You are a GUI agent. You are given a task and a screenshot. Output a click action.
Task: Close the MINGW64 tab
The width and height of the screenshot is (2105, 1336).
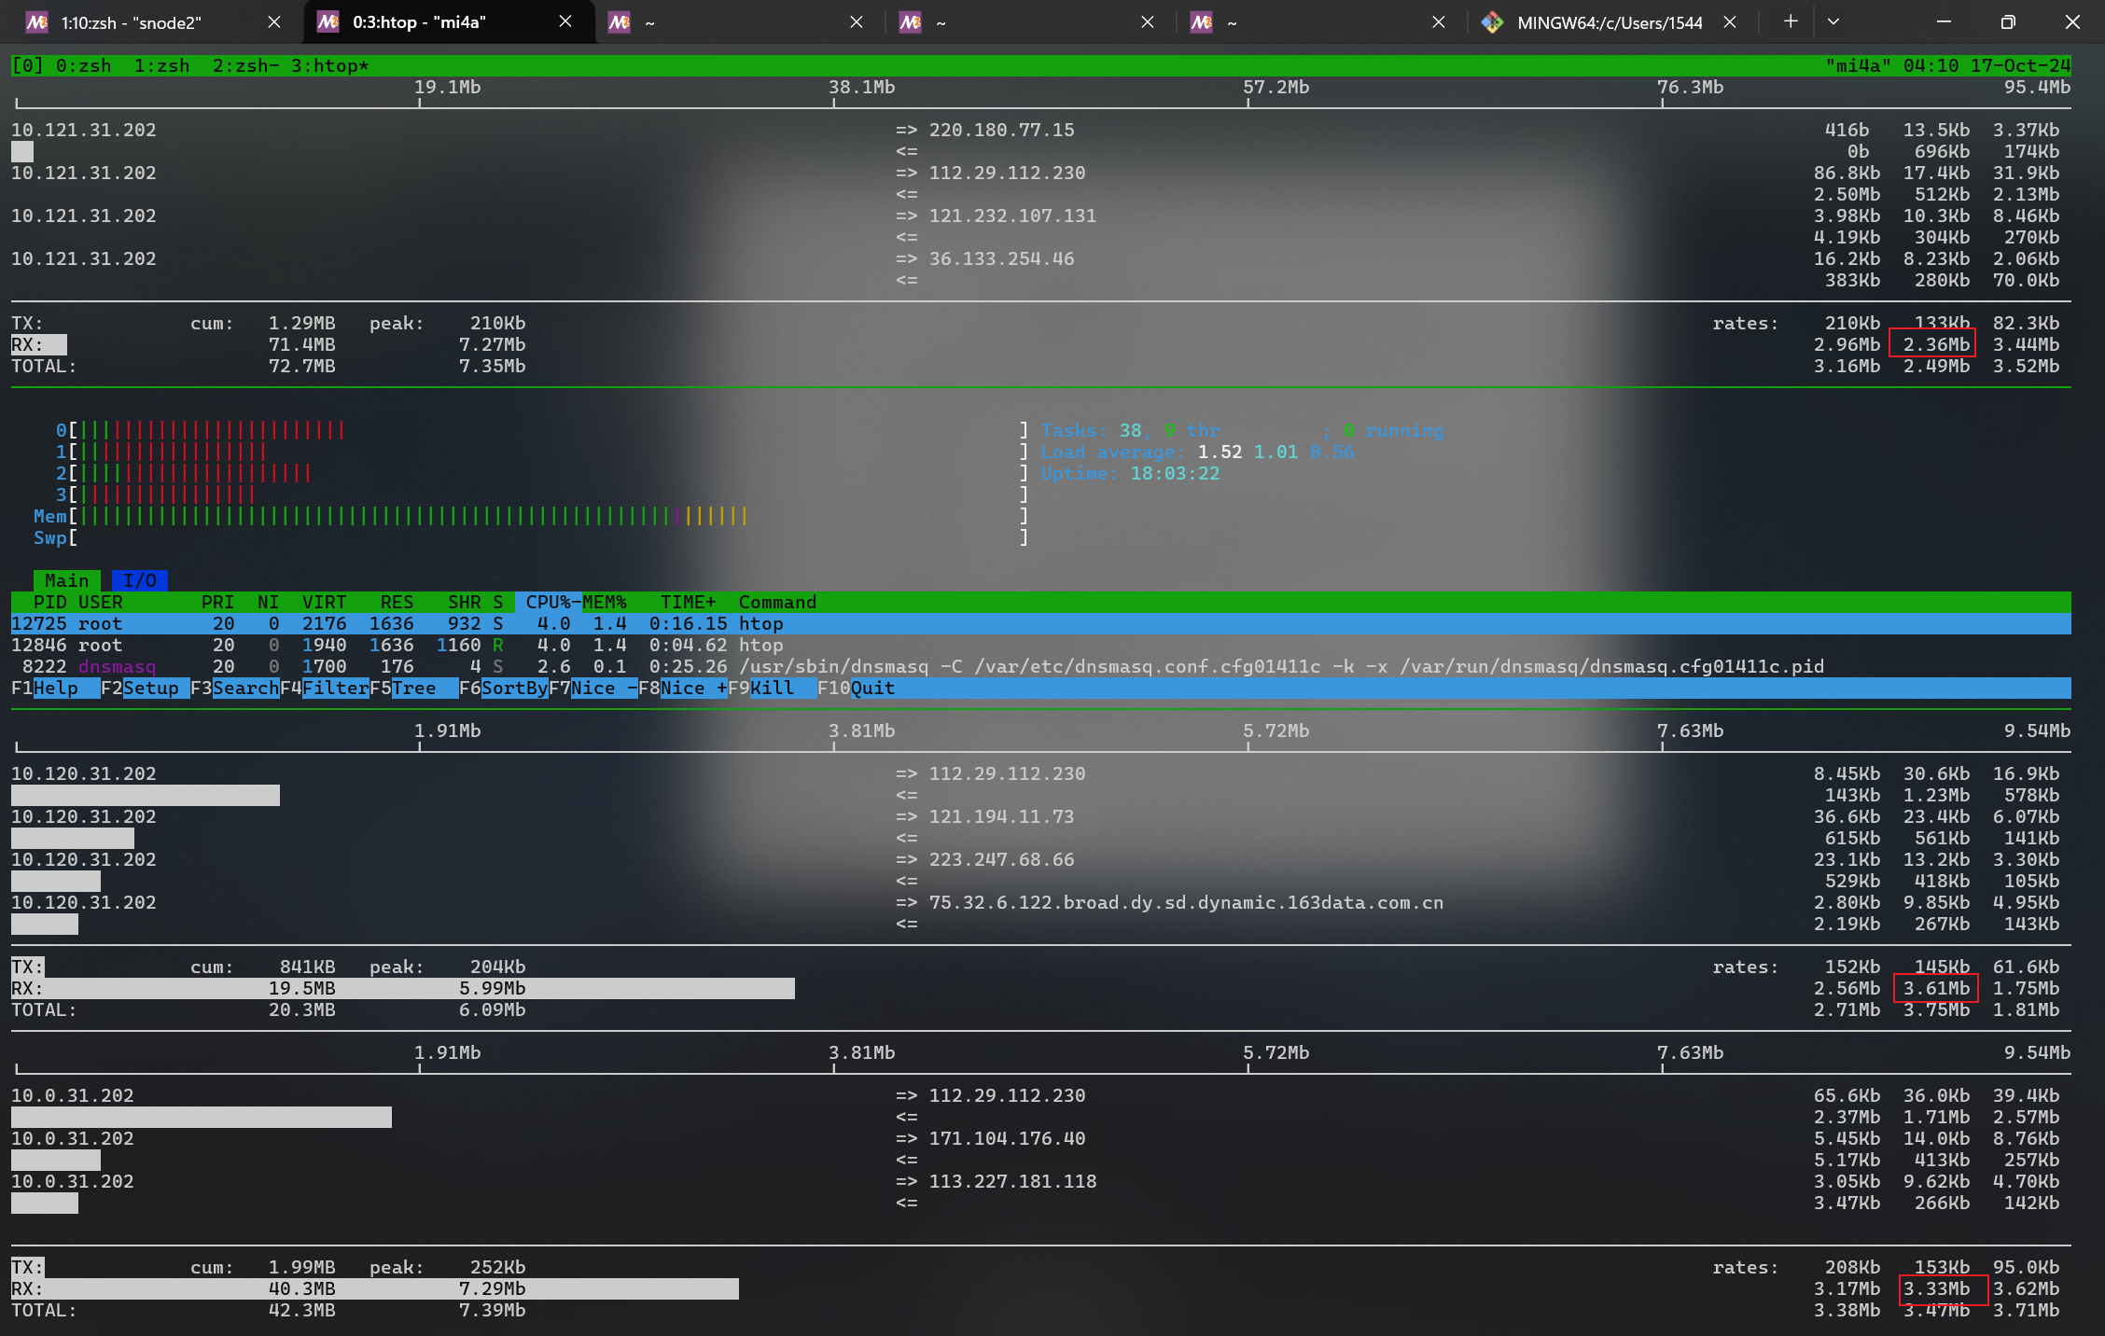pos(1729,22)
